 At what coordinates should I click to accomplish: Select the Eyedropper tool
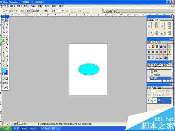[7, 60]
